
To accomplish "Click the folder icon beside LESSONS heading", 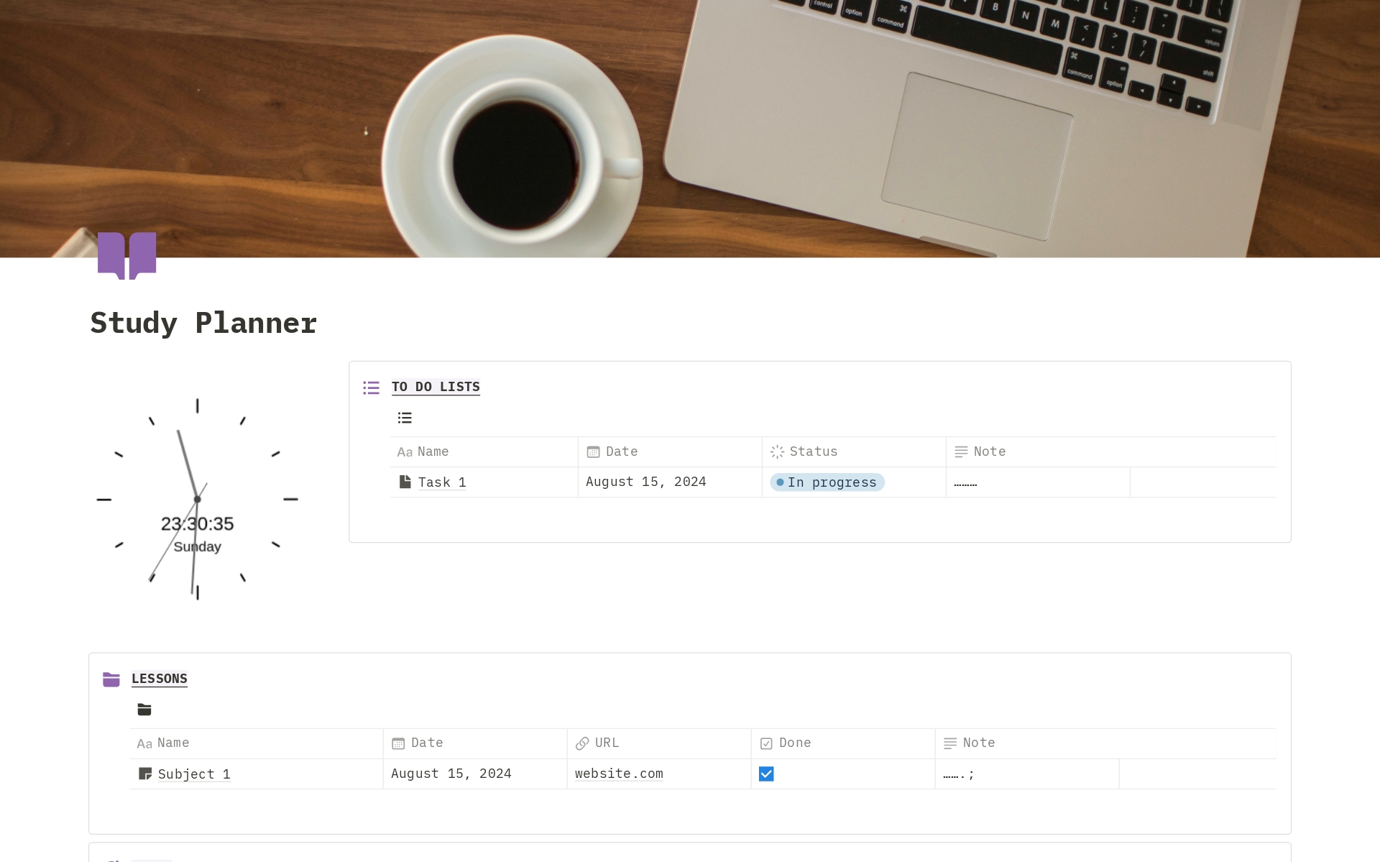I will (x=111, y=678).
